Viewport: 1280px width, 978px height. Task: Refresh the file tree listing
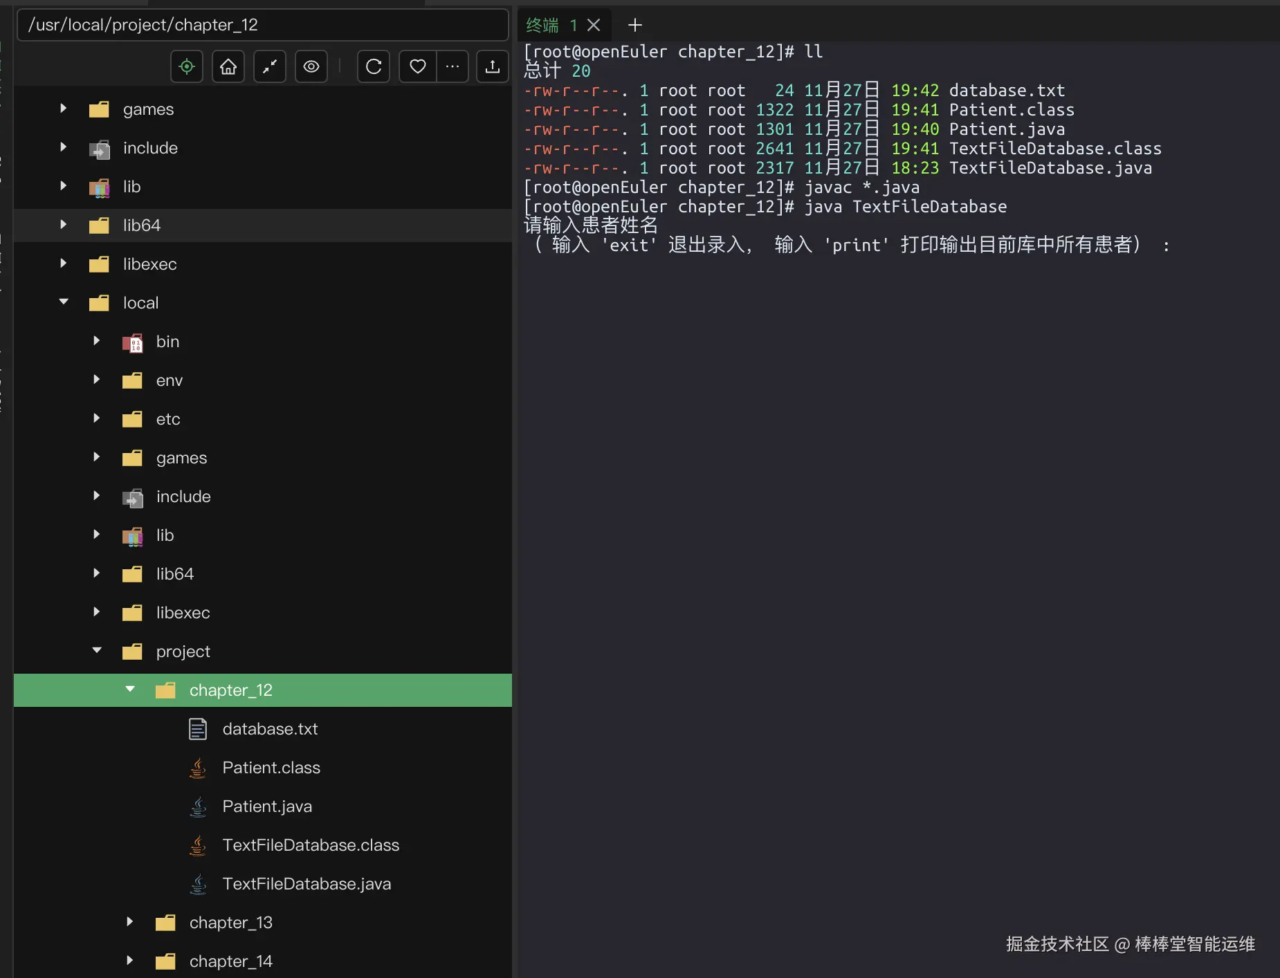point(374,66)
